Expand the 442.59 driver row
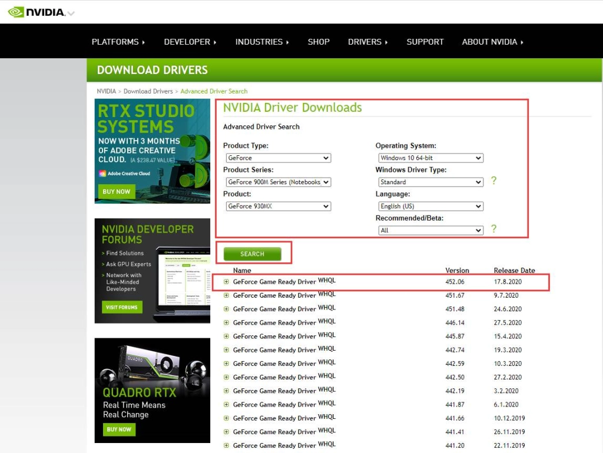 coord(226,364)
